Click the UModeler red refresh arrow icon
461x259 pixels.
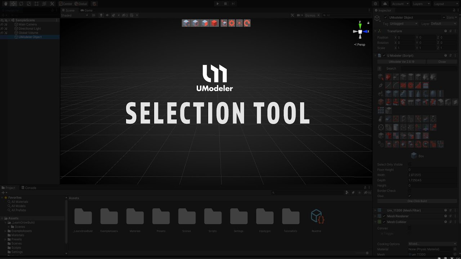(247, 23)
